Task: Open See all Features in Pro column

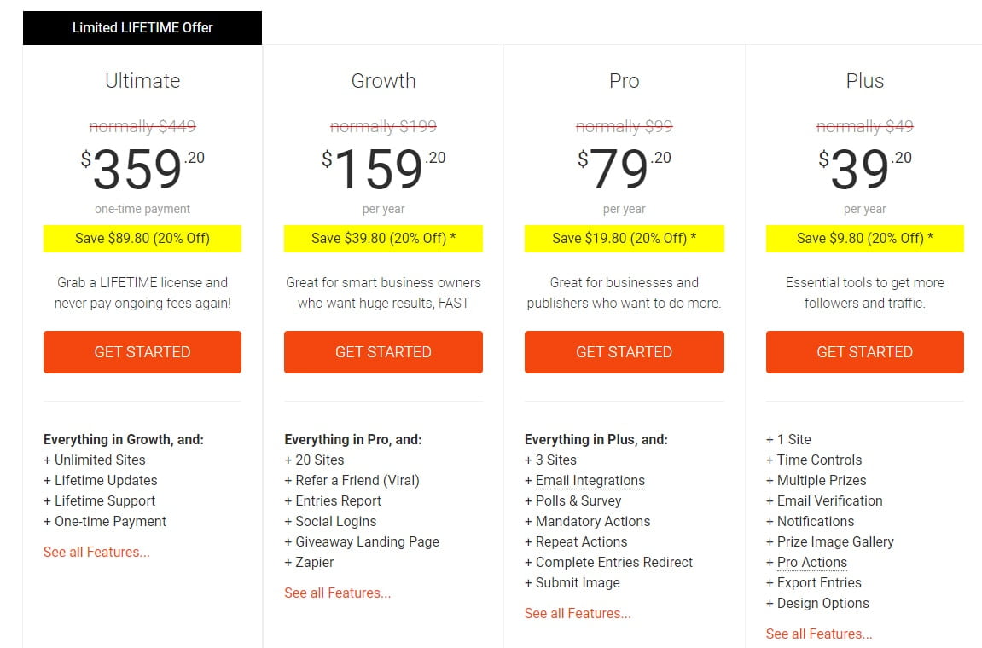Action: point(578,613)
